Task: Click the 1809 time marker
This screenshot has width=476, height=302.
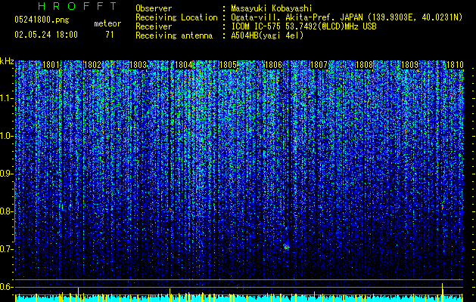Action: tap(410, 65)
